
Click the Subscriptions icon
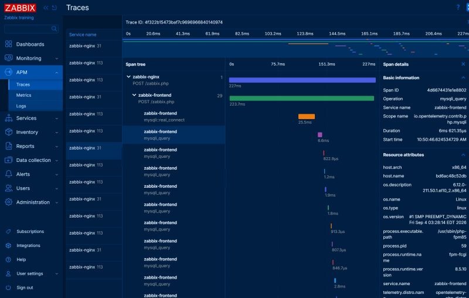[8, 231]
